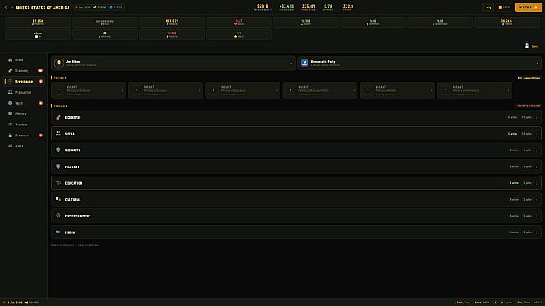Expand the Economic policies row
Screen dimensions: 545x306
pos(296,117)
